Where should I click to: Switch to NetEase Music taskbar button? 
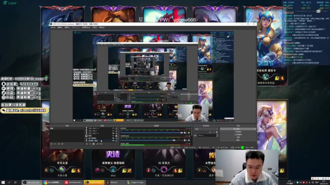73,183
